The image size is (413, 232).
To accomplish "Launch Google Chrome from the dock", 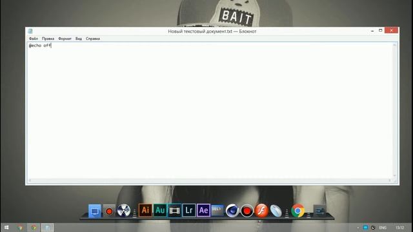I will click(297, 211).
